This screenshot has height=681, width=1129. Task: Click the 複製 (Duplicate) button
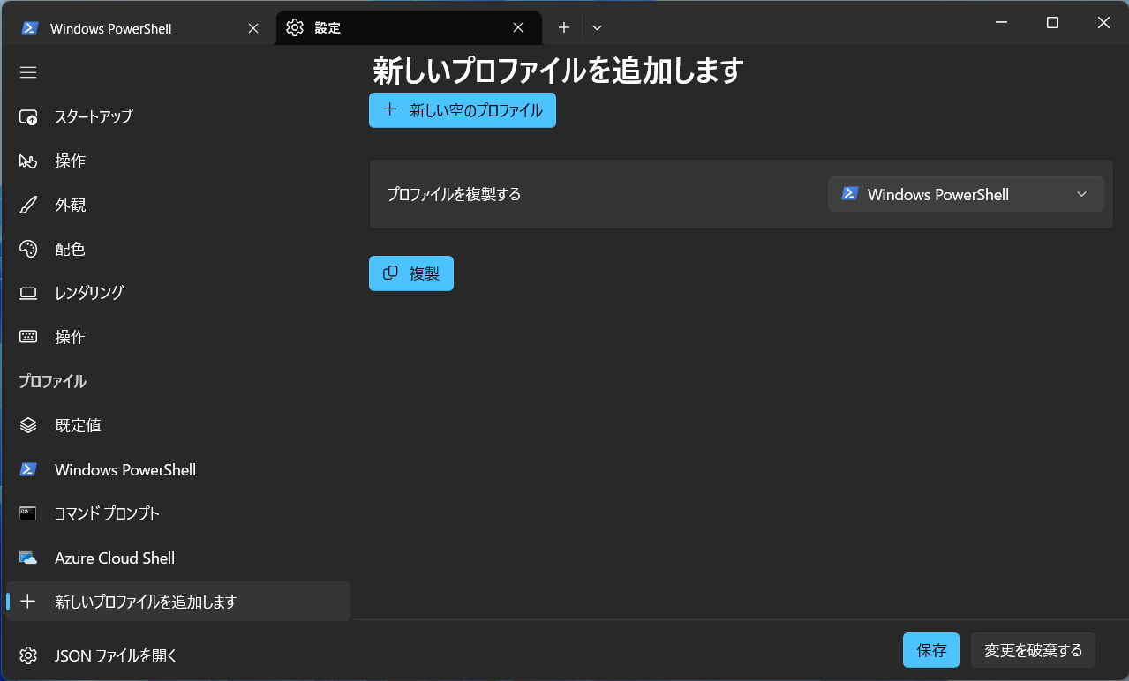tap(410, 273)
